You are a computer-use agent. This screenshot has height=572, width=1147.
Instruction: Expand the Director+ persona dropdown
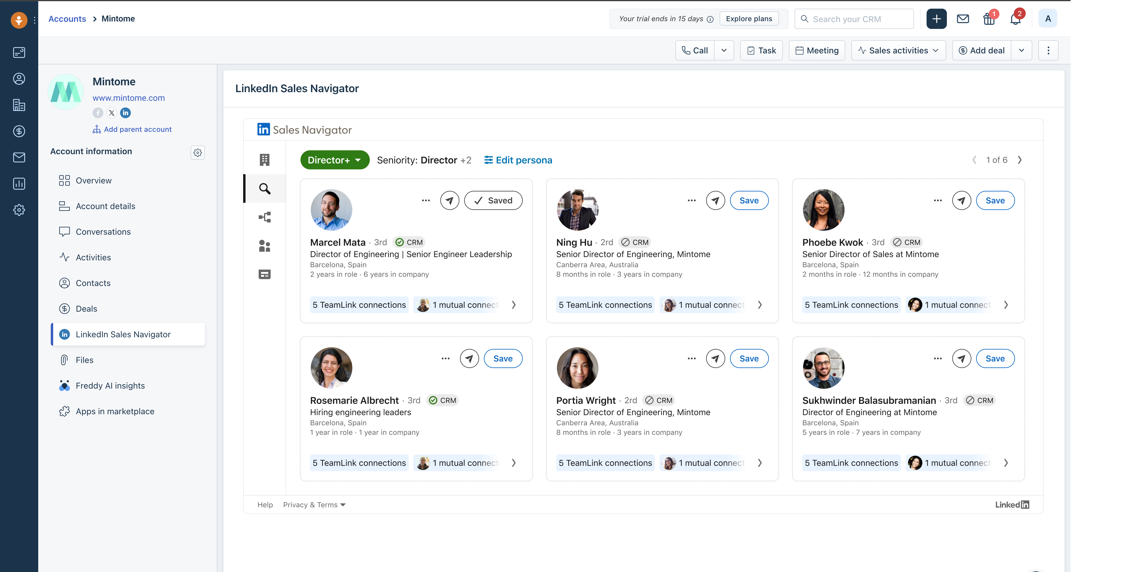click(335, 160)
